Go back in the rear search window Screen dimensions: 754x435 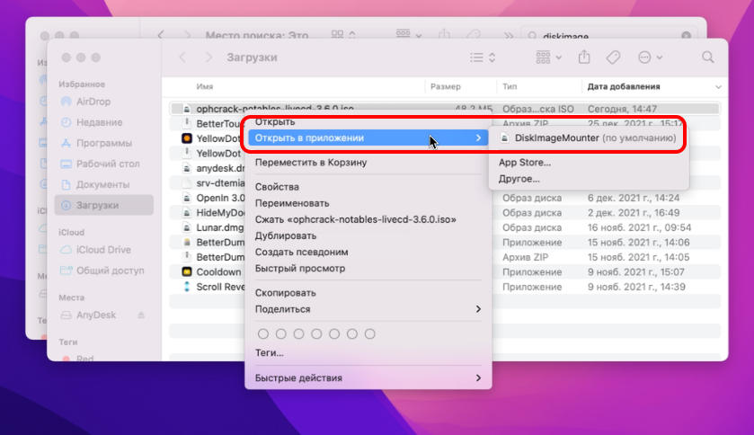tap(161, 35)
